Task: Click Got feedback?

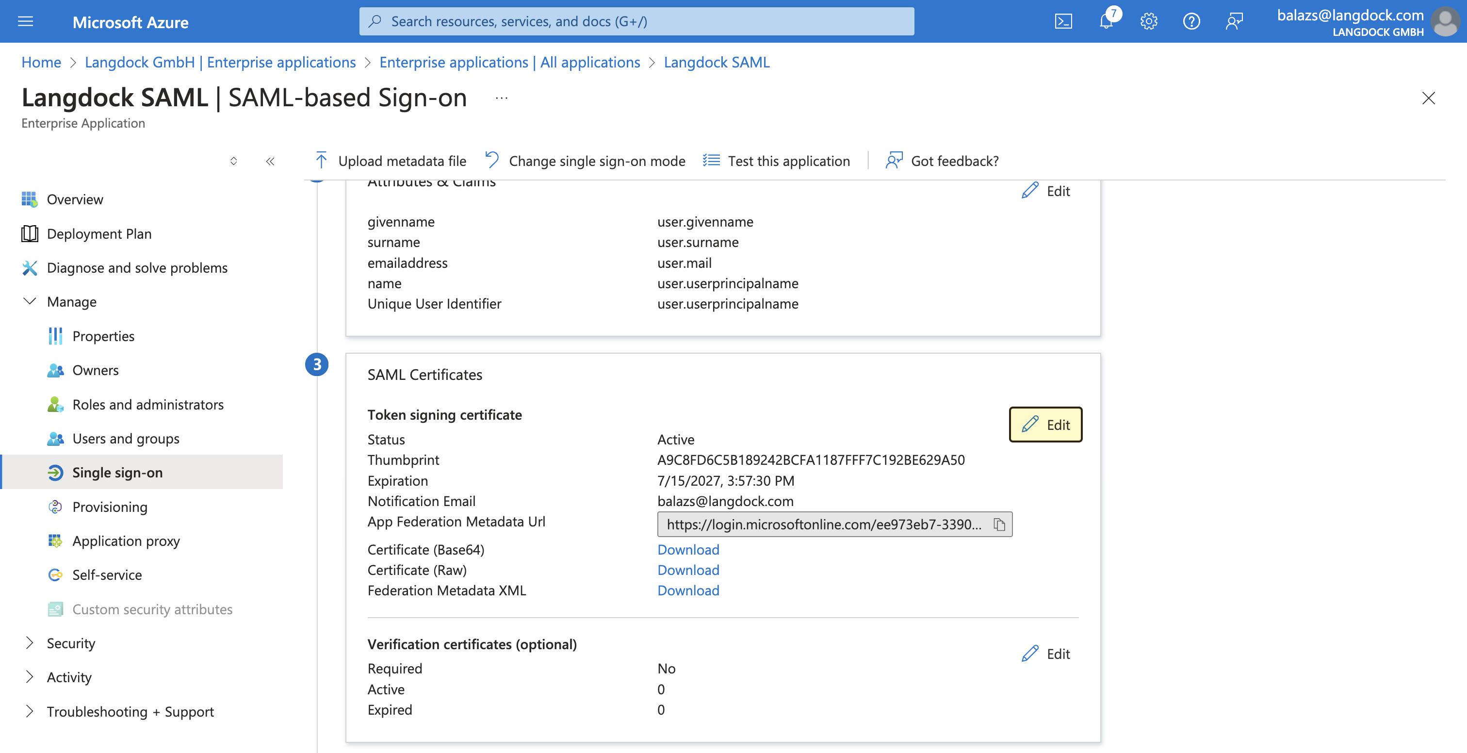Action: (x=943, y=161)
